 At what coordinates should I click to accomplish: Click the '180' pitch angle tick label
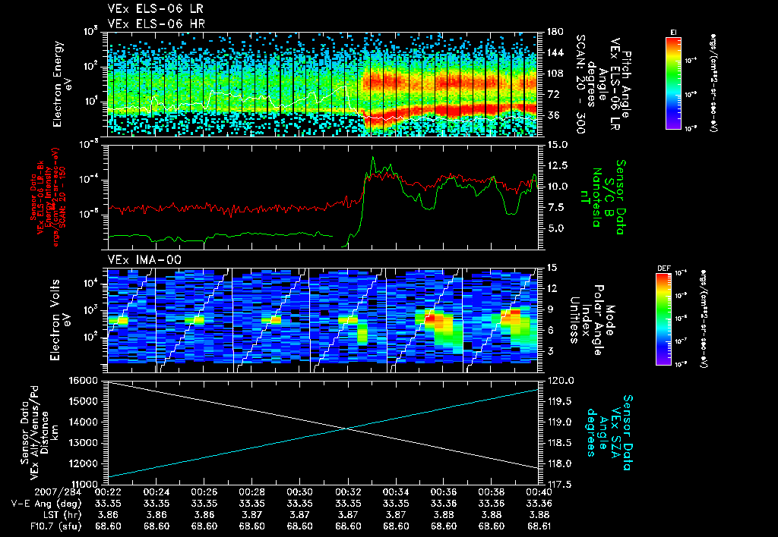(x=555, y=32)
